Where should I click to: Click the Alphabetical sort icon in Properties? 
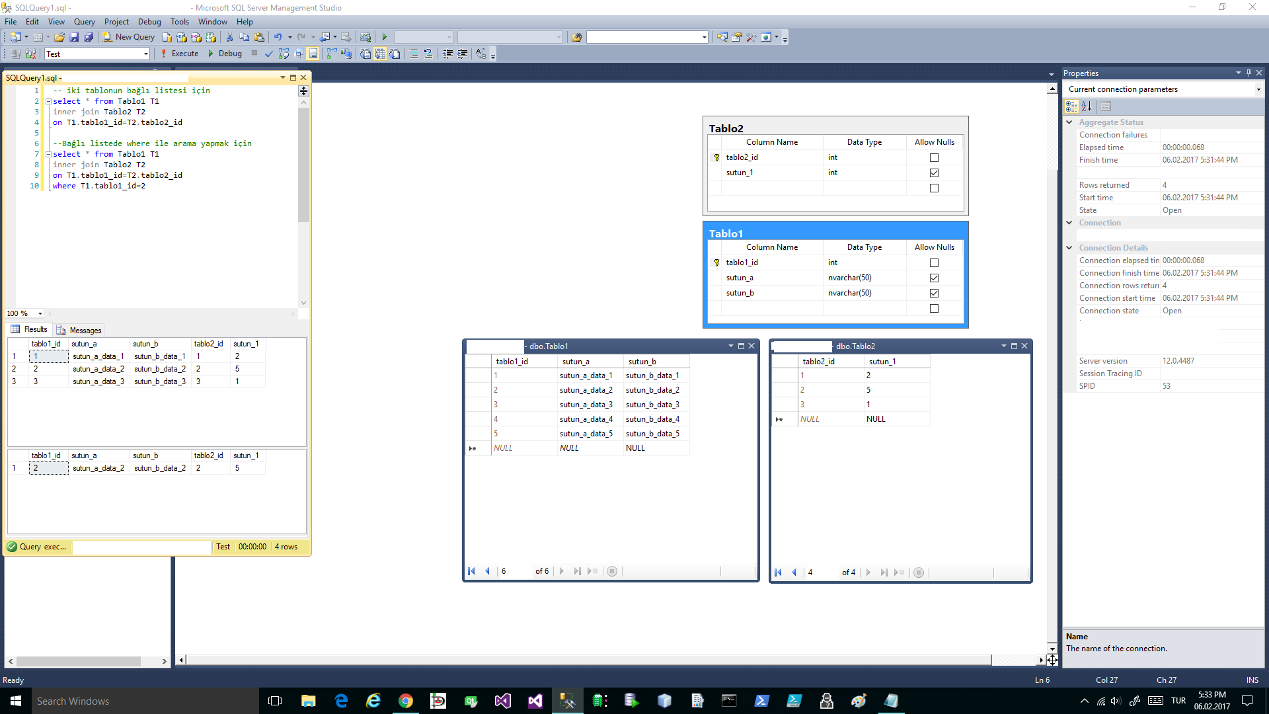click(1087, 106)
